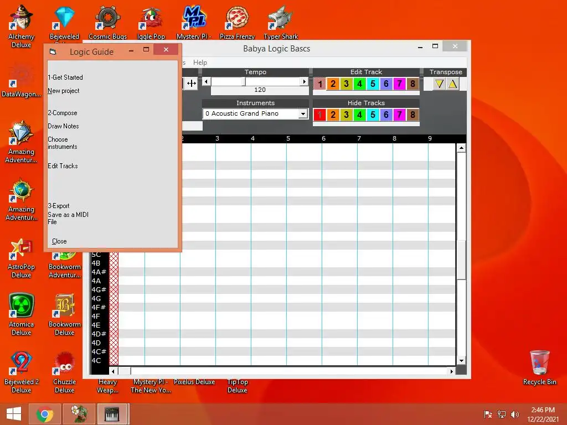Open Iggle Pop desktop icon

coord(151,22)
